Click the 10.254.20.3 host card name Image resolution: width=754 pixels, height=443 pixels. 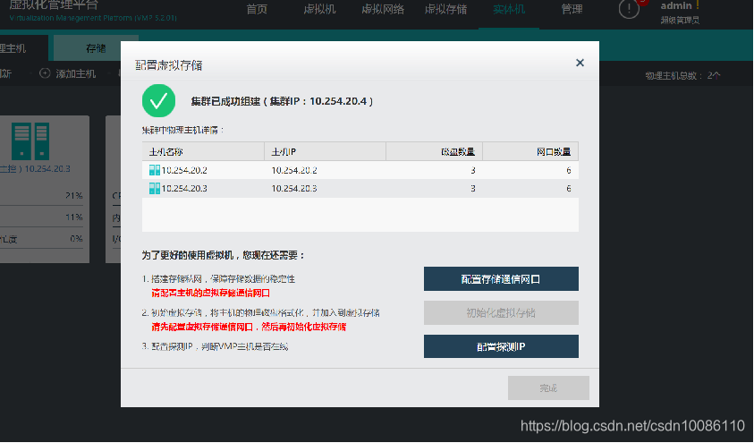coord(35,169)
